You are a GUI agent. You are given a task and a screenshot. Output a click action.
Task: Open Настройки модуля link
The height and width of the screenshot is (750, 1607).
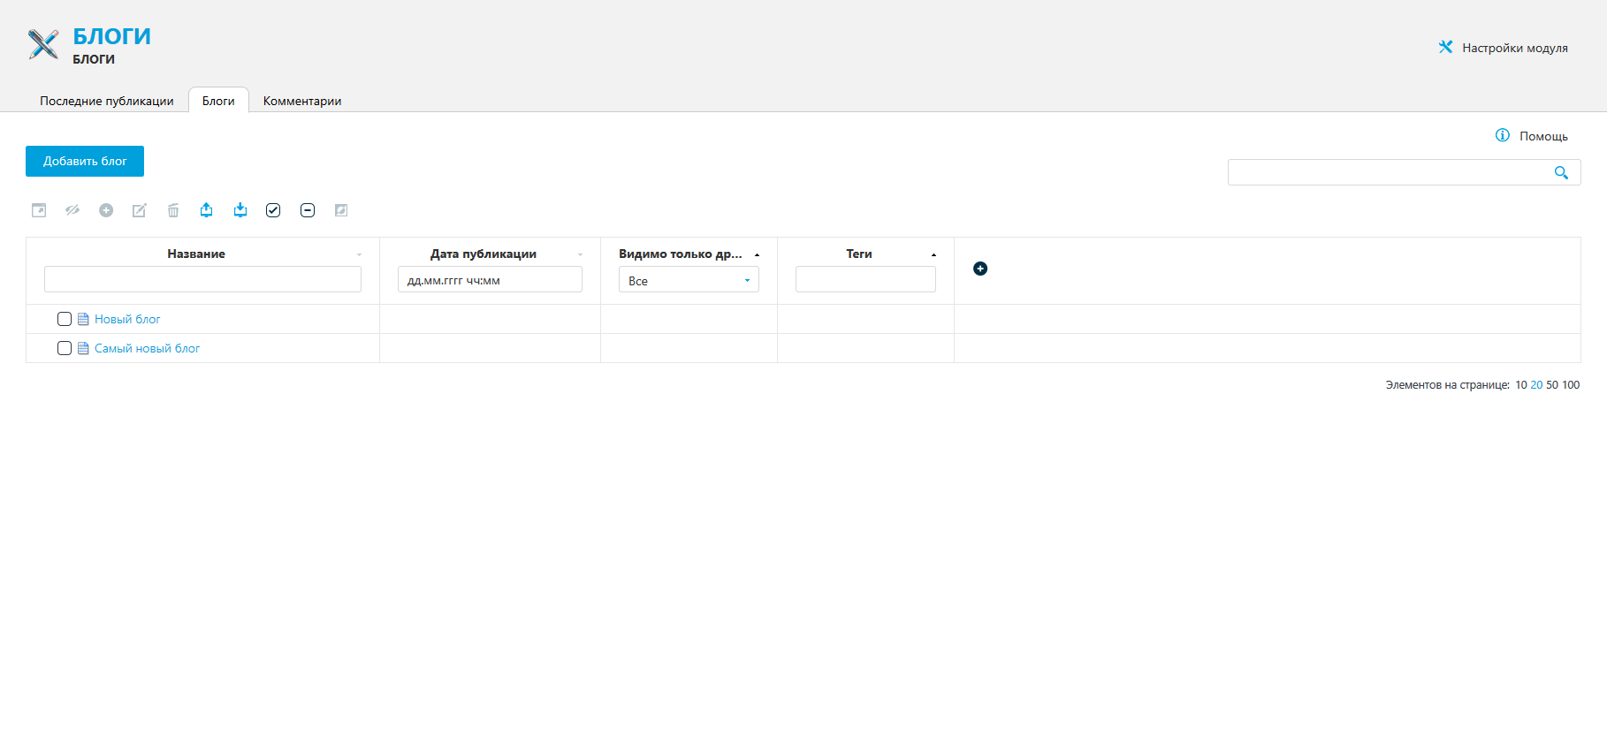click(1515, 48)
